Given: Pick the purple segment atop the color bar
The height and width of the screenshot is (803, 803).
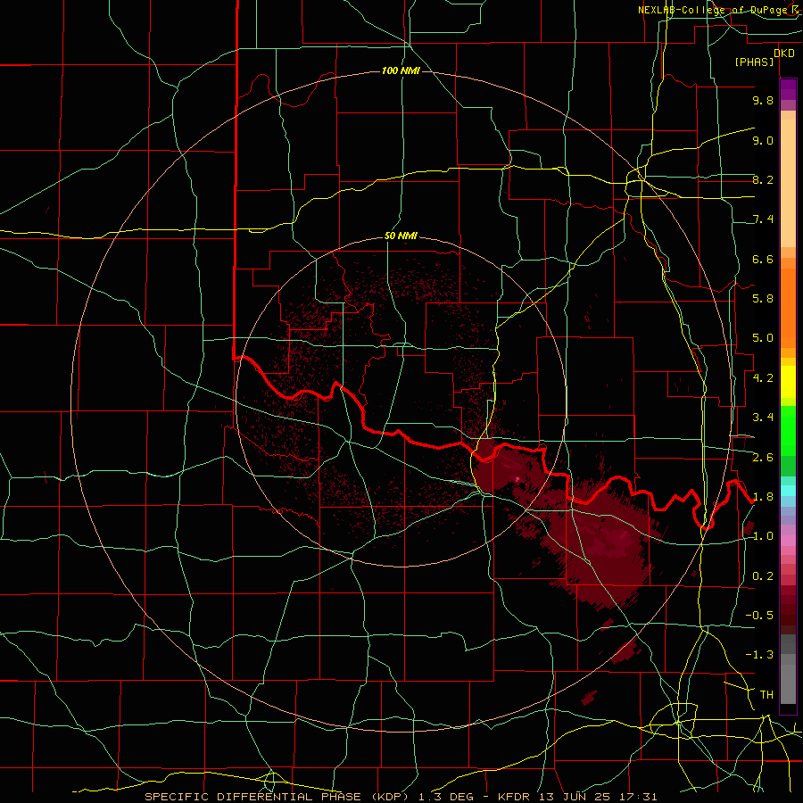Looking at the screenshot, I should (x=788, y=89).
